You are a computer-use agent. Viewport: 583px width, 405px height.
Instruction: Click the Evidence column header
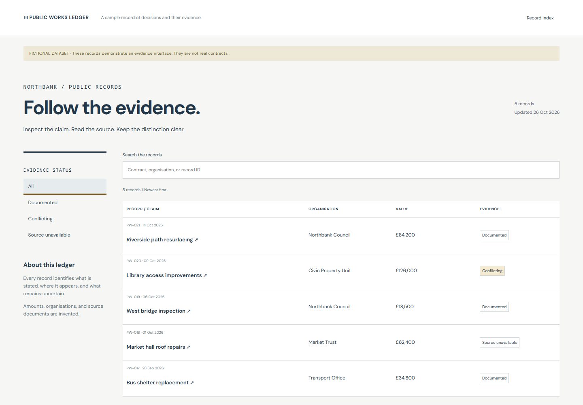[489, 209]
